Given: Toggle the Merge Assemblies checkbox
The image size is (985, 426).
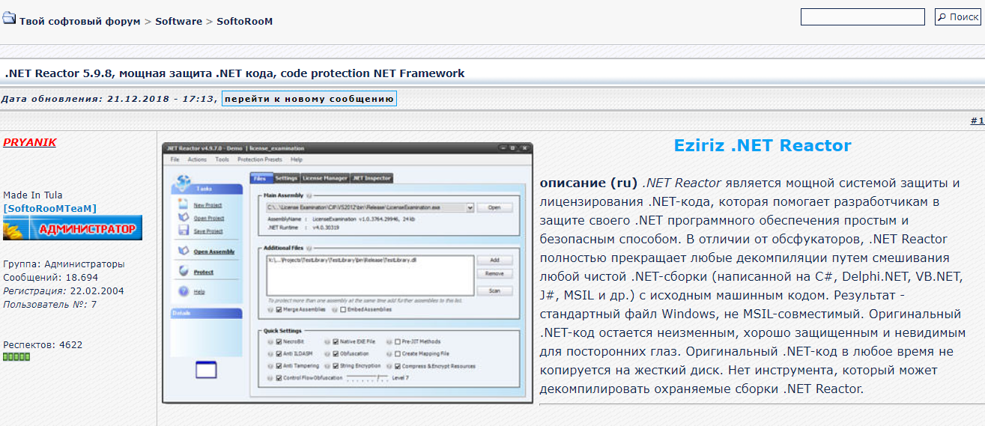Looking at the screenshot, I should tap(279, 309).
